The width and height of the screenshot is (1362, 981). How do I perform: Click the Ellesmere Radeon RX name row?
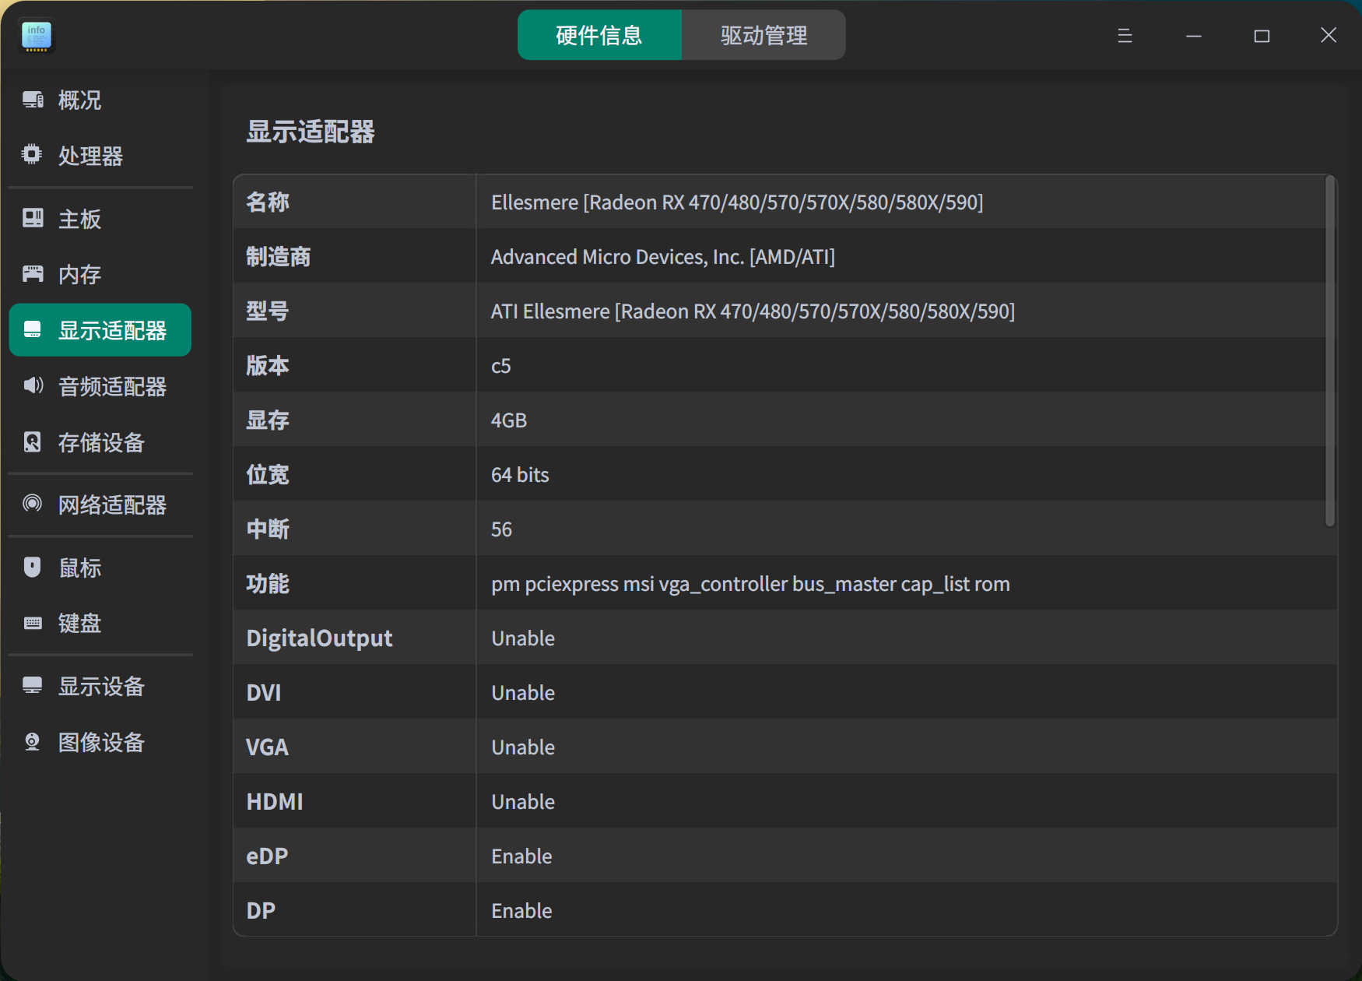[x=736, y=202]
